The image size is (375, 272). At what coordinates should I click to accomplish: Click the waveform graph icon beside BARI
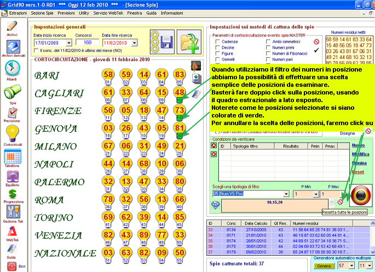click(x=196, y=66)
